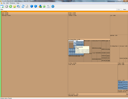Select the Steam folder header
Screen dimensions: 128x99
coord(35,14)
